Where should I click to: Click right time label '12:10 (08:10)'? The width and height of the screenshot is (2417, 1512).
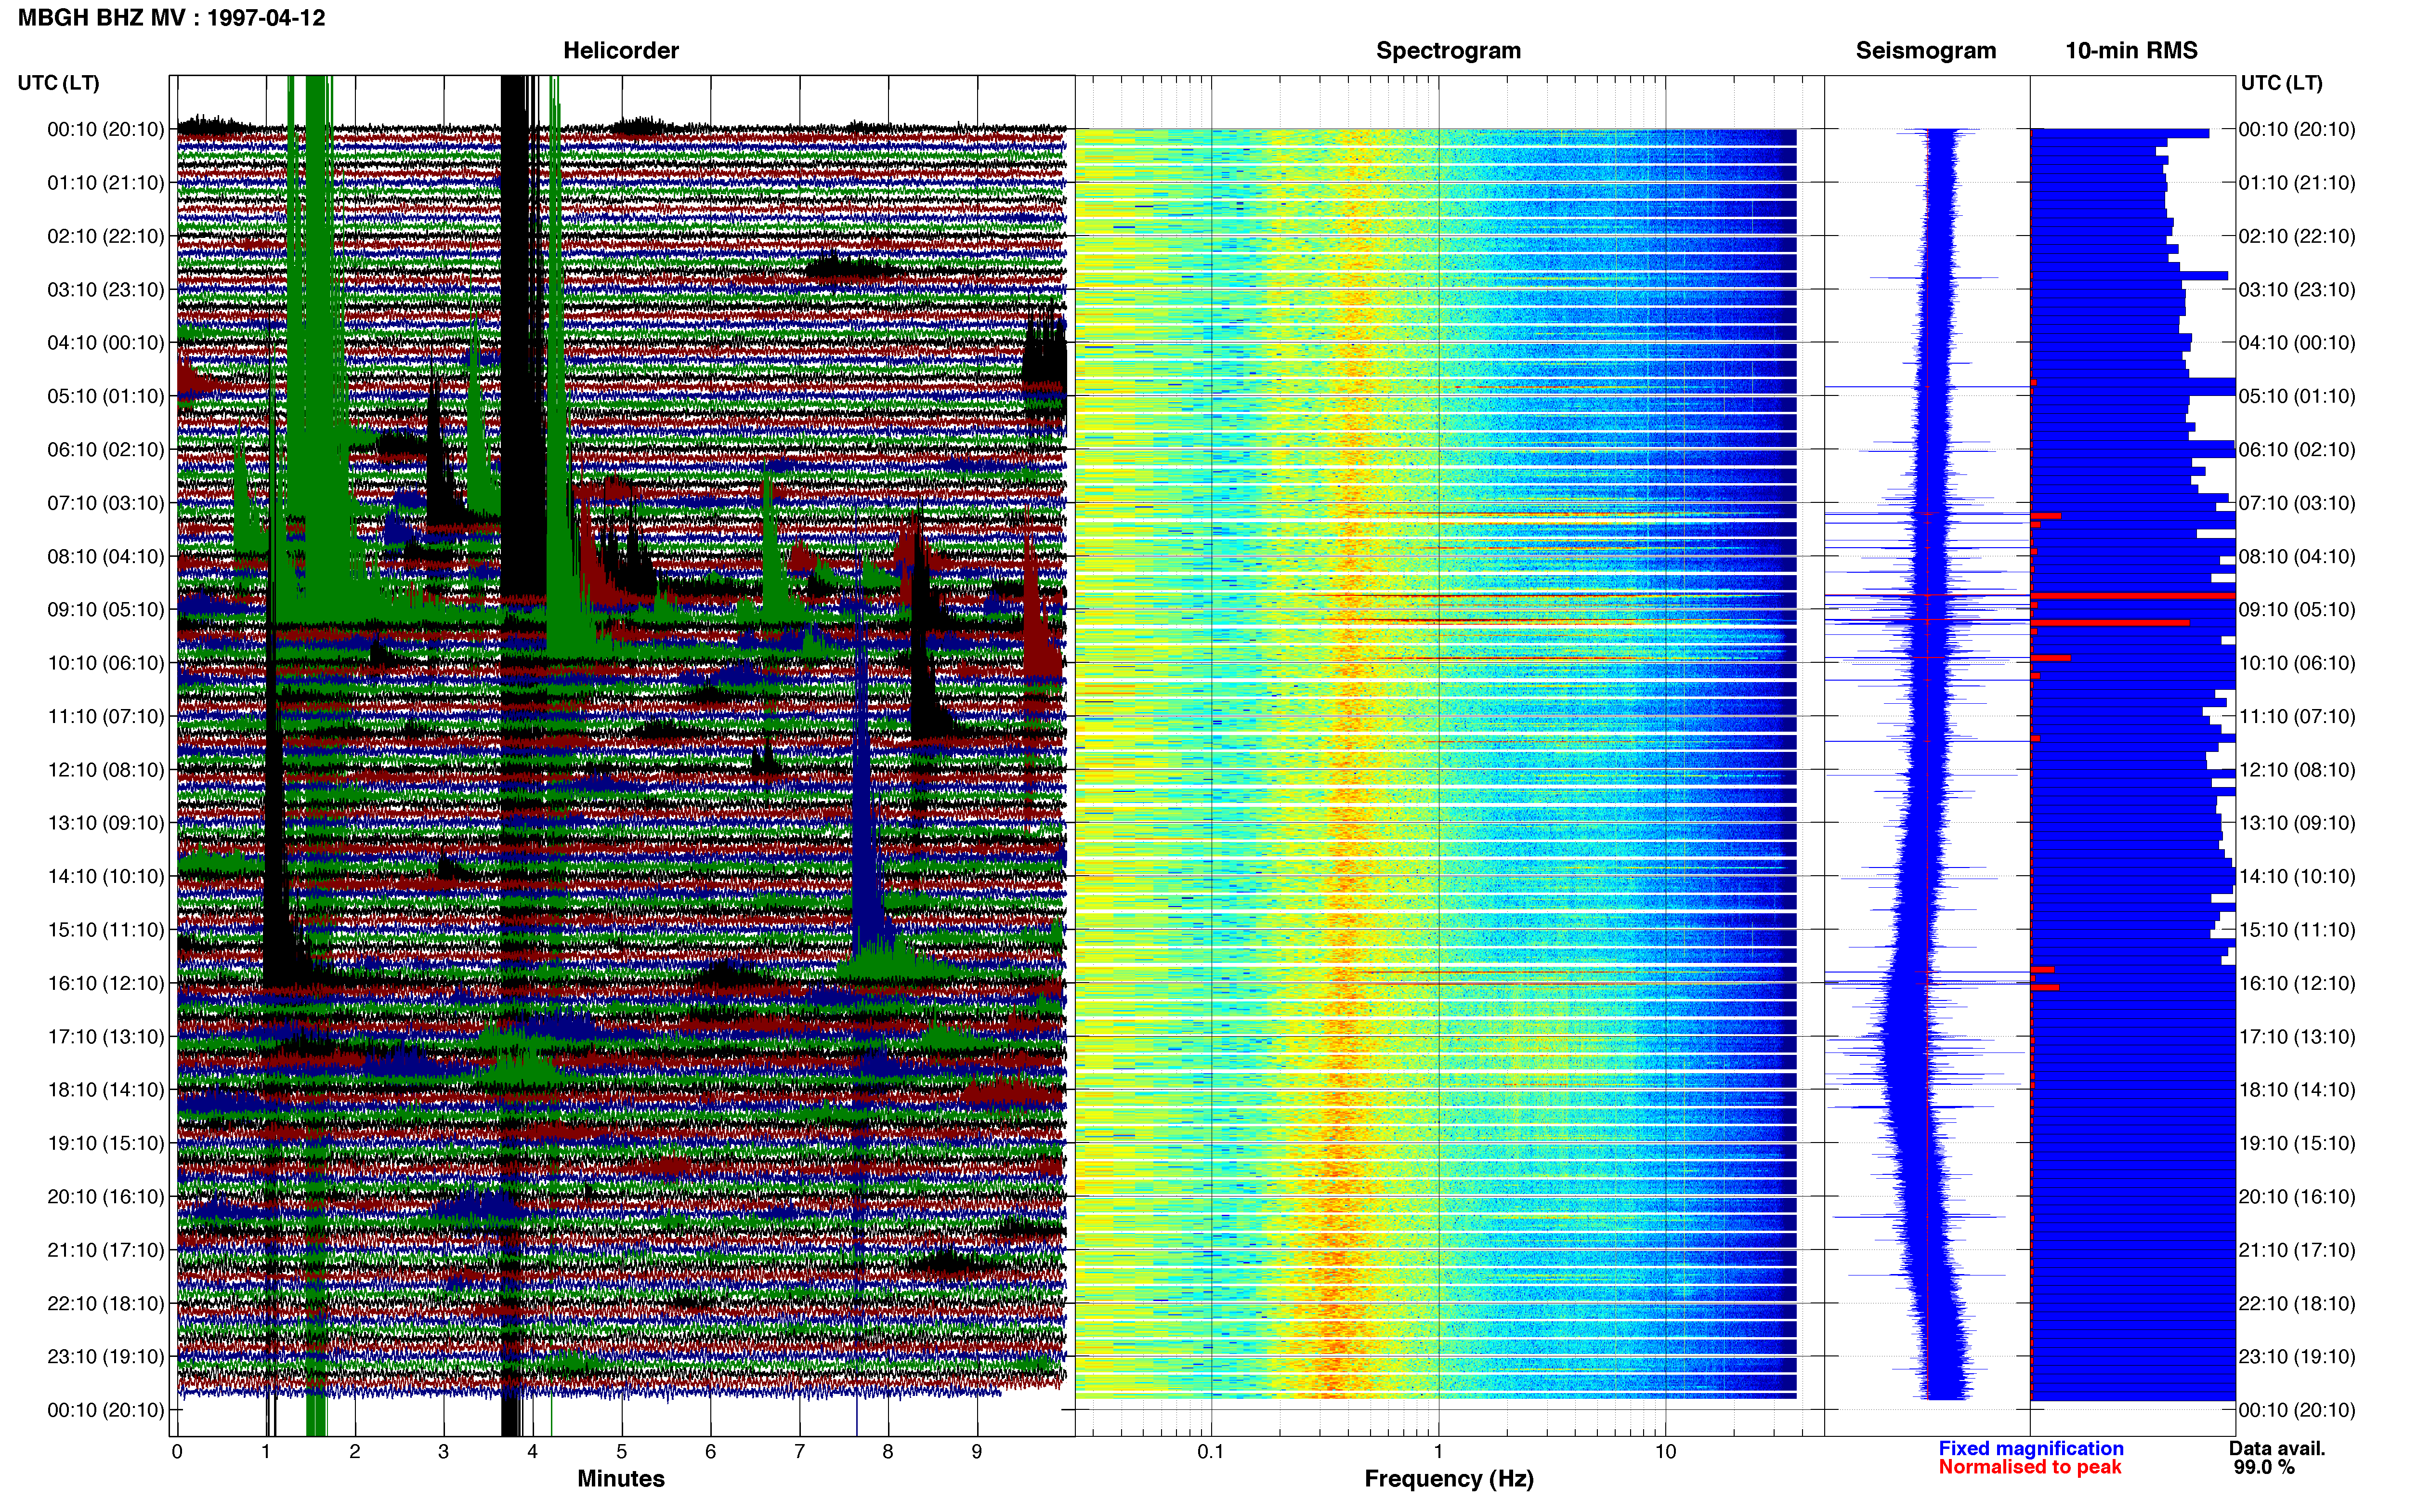[x=2297, y=770]
